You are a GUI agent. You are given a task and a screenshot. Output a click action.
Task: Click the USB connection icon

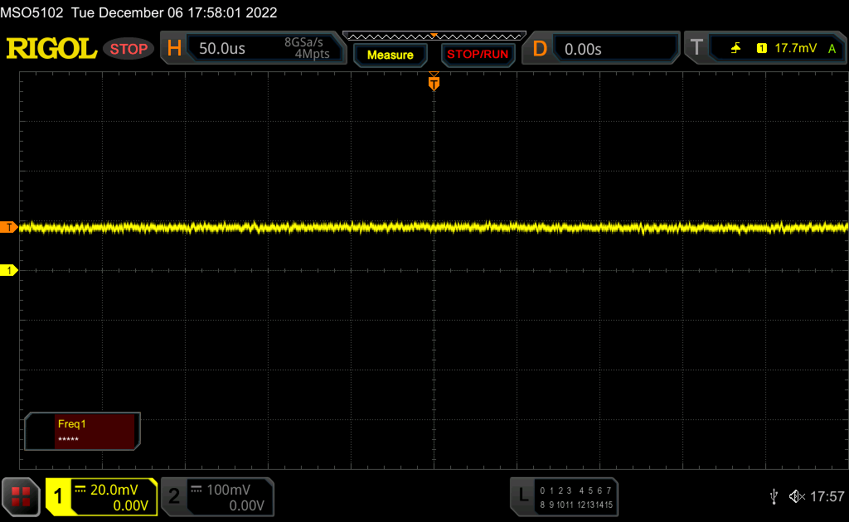pos(774,496)
